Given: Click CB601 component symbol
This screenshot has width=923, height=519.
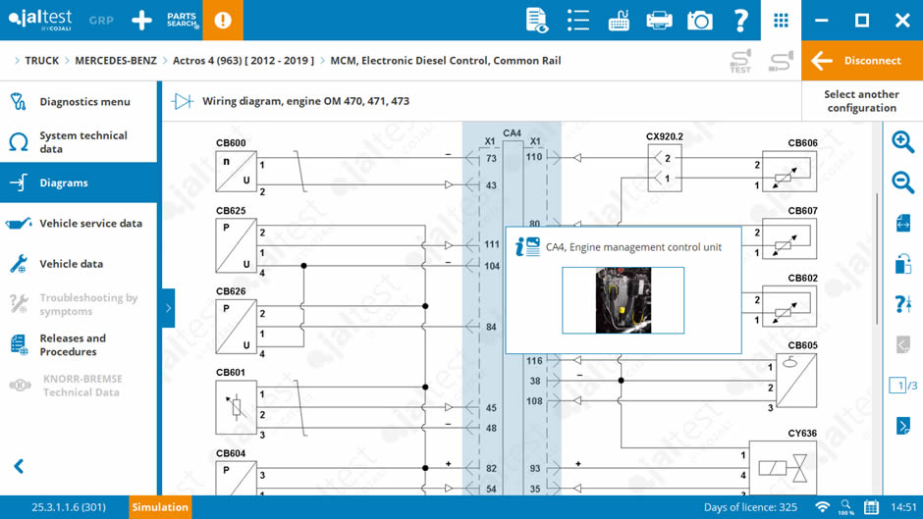Looking at the screenshot, I should pos(236,407).
